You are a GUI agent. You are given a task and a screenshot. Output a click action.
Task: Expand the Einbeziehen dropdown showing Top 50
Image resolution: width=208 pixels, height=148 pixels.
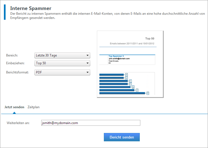pos(62,63)
